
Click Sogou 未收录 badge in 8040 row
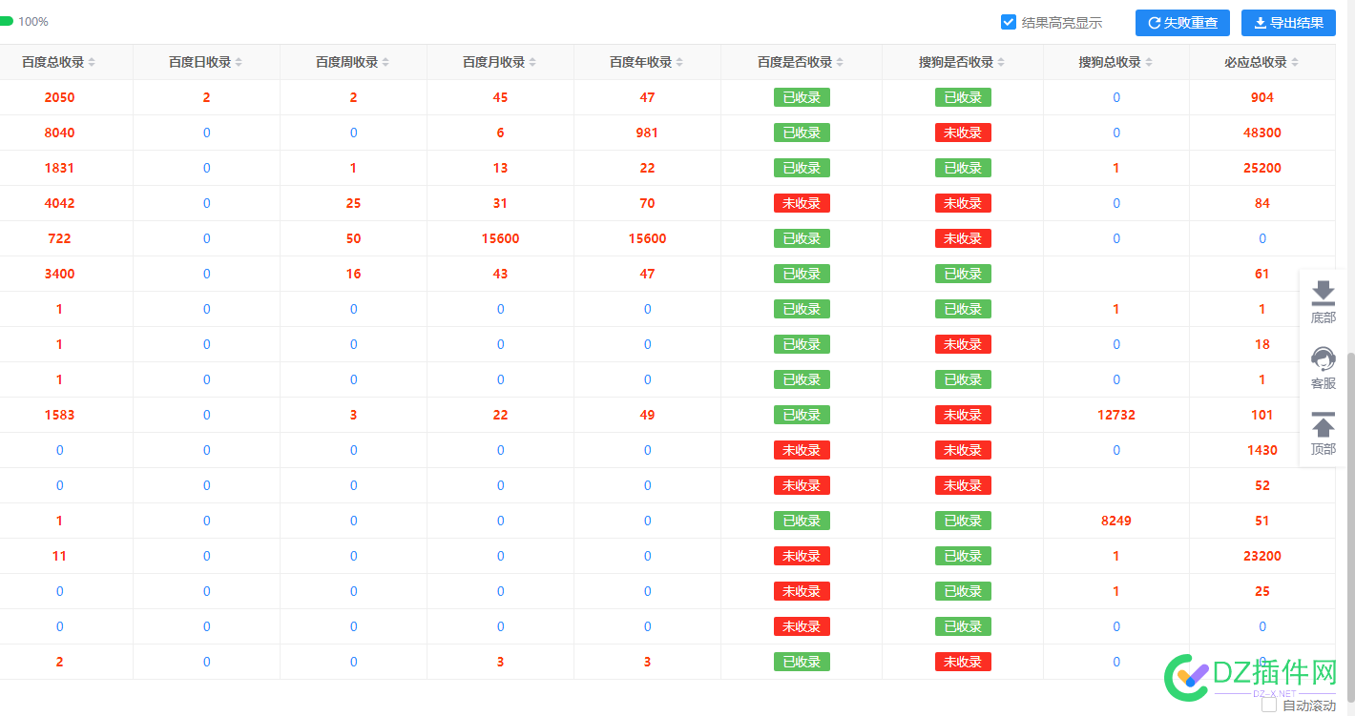coord(963,133)
